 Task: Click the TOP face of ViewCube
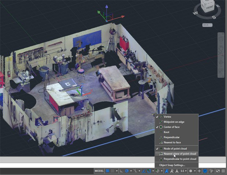[208, 1]
